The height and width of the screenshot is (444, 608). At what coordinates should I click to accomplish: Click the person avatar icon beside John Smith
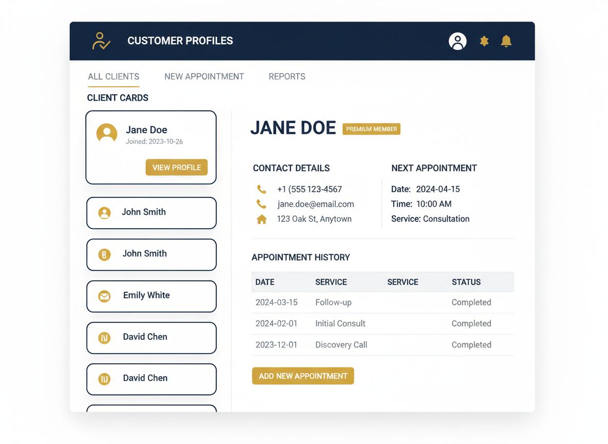tap(104, 213)
